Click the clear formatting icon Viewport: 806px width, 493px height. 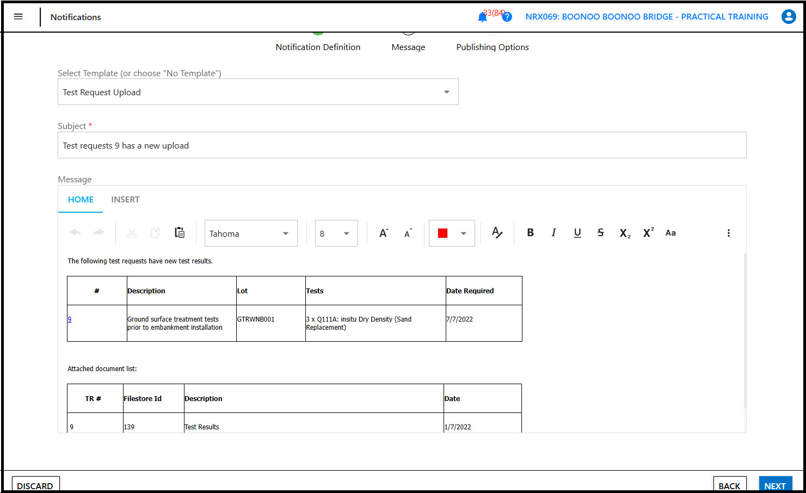(x=497, y=233)
